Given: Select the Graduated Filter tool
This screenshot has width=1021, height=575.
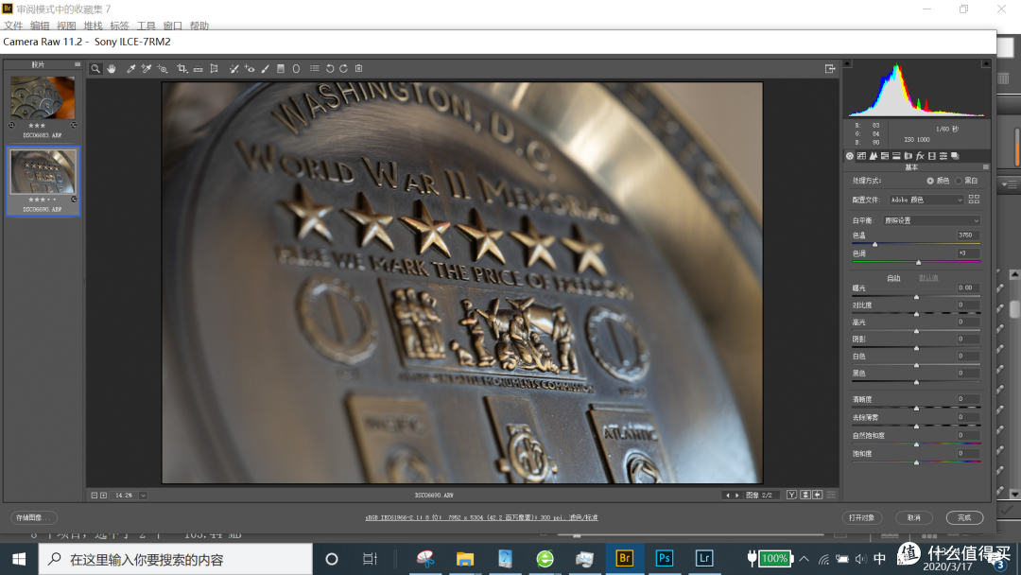Looking at the screenshot, I should [281, 69].
